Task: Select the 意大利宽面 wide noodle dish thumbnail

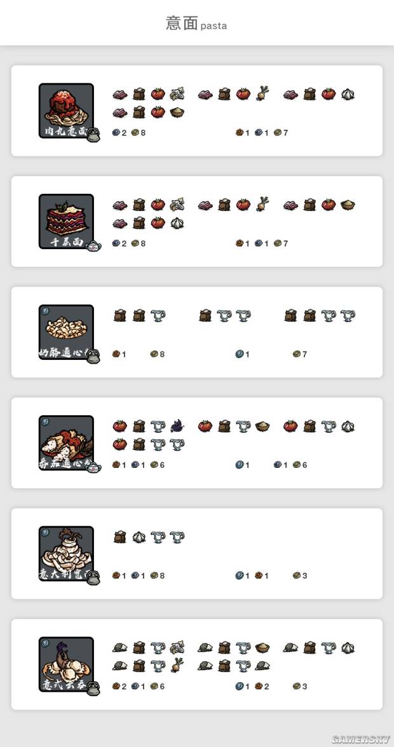Action: [66, 553]
